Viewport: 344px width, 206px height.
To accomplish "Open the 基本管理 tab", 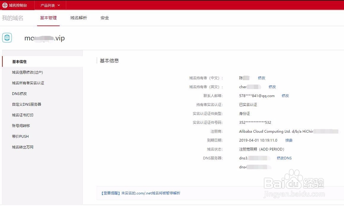I will [x=48, y=18].
